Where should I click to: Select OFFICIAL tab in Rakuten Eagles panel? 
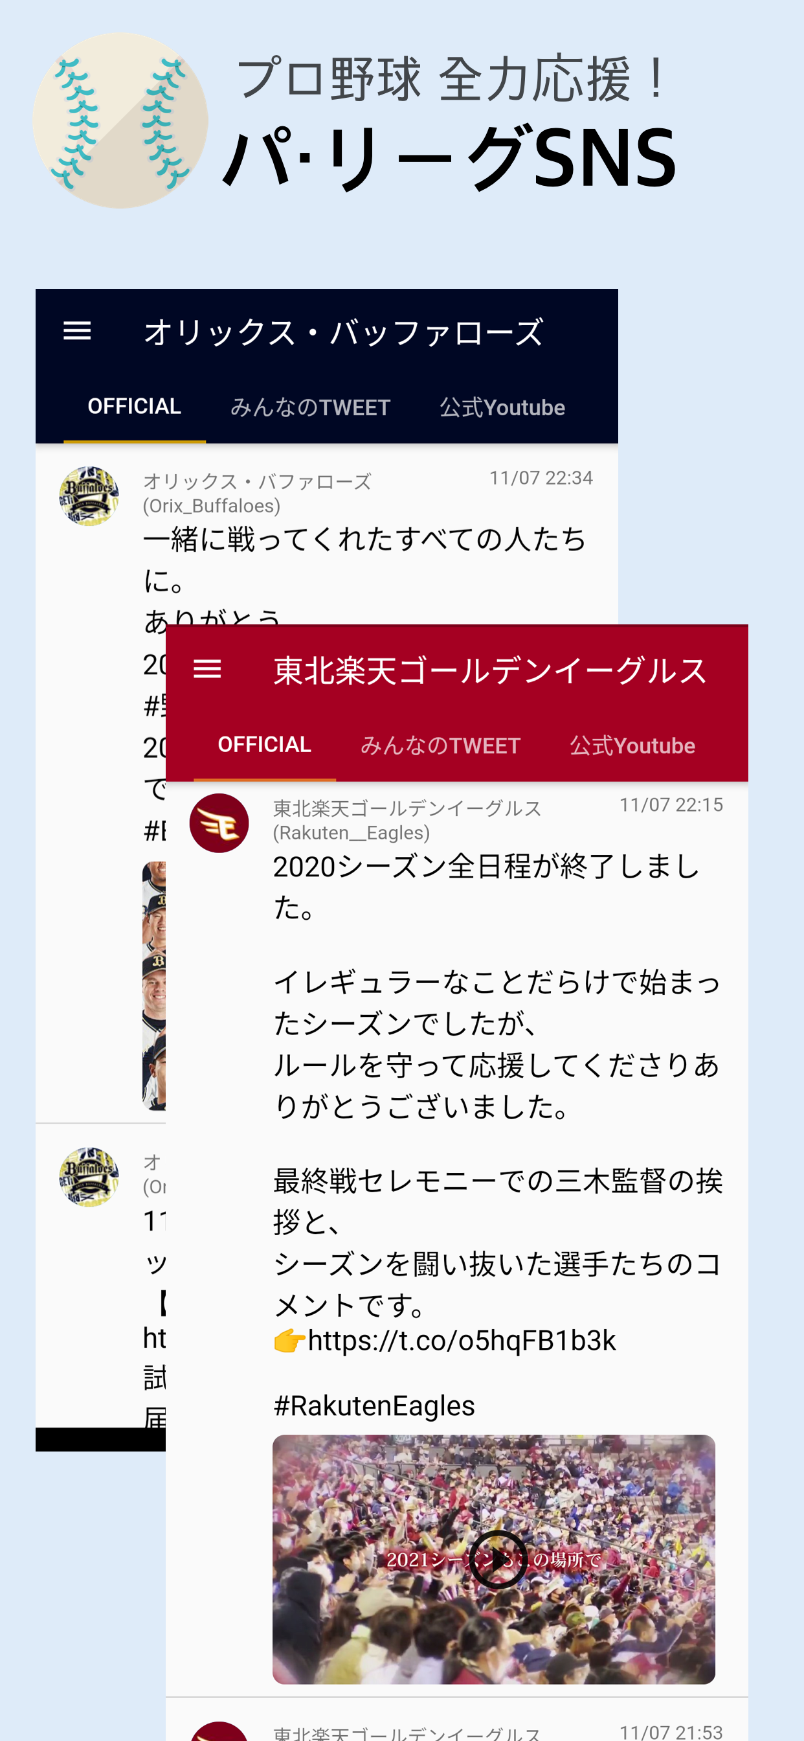pos(265,744)
